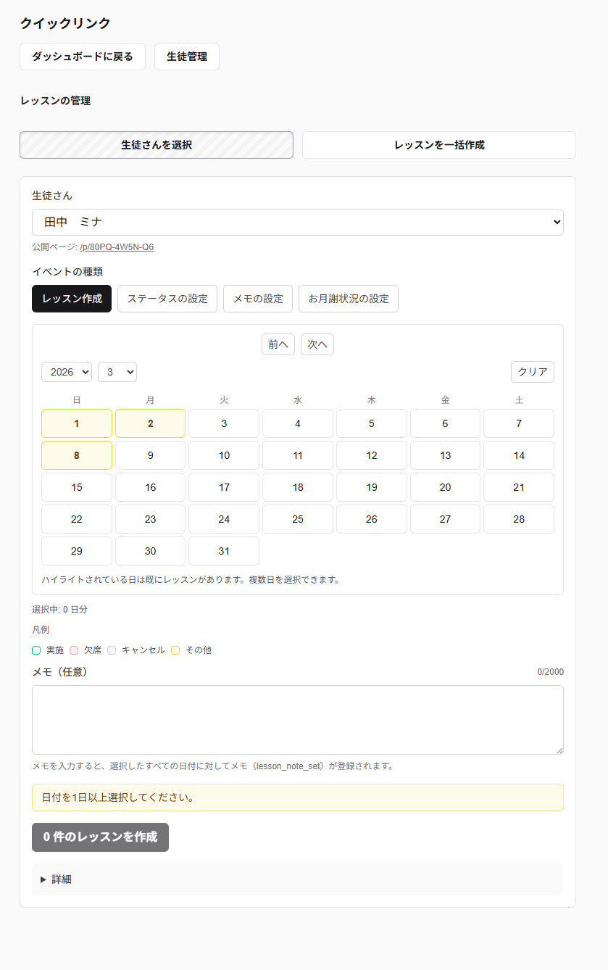608x970 pixels.
Task: Click into the メモ（任意） text area
Action: point(298,720)
